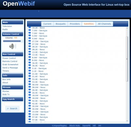Screen dimensions: 131x127
Task: Open the About page
Action: click(x=5, y=82)
